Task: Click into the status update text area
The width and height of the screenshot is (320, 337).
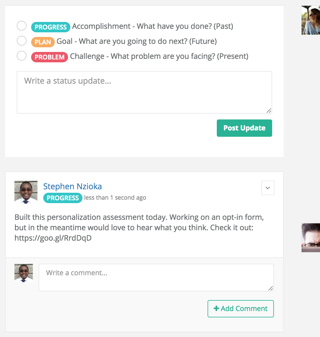Action: coord(144,92)
